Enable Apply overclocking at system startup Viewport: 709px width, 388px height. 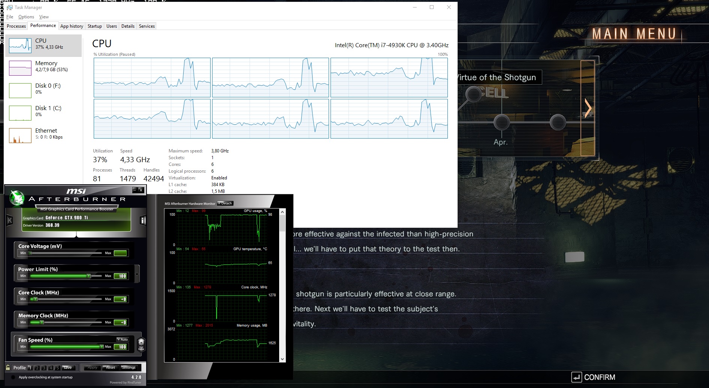[x=13, y=377]
